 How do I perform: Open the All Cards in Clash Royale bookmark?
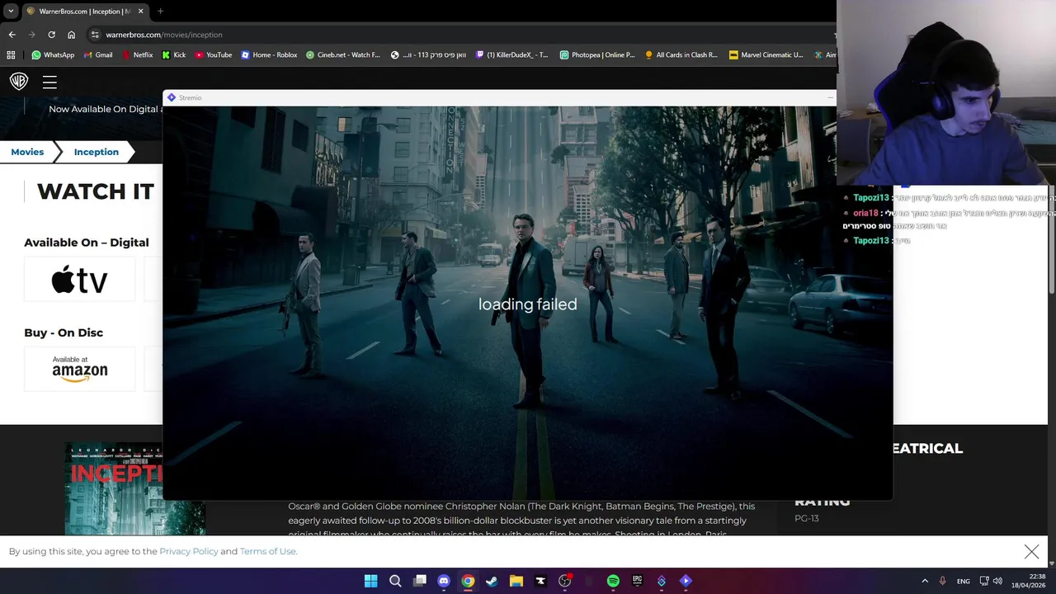click(681, 55)
